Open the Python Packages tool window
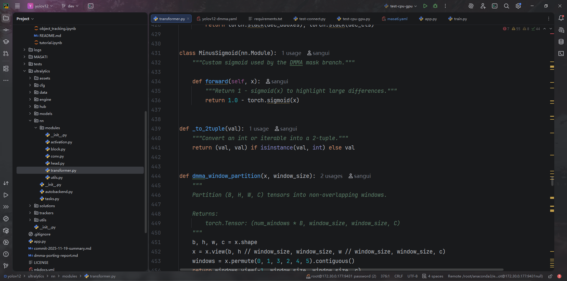This screenshot has height=281, width=567. pyautogui.click(x=6, y=230)
